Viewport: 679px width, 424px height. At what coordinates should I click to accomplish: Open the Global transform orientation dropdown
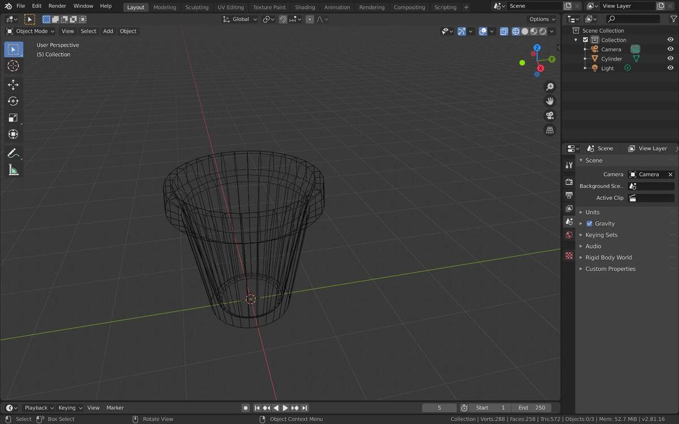pyautogui.click(x=240, y=19)
